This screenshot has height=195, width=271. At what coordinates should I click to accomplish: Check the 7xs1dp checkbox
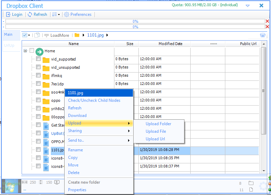(x=38, y=83)
